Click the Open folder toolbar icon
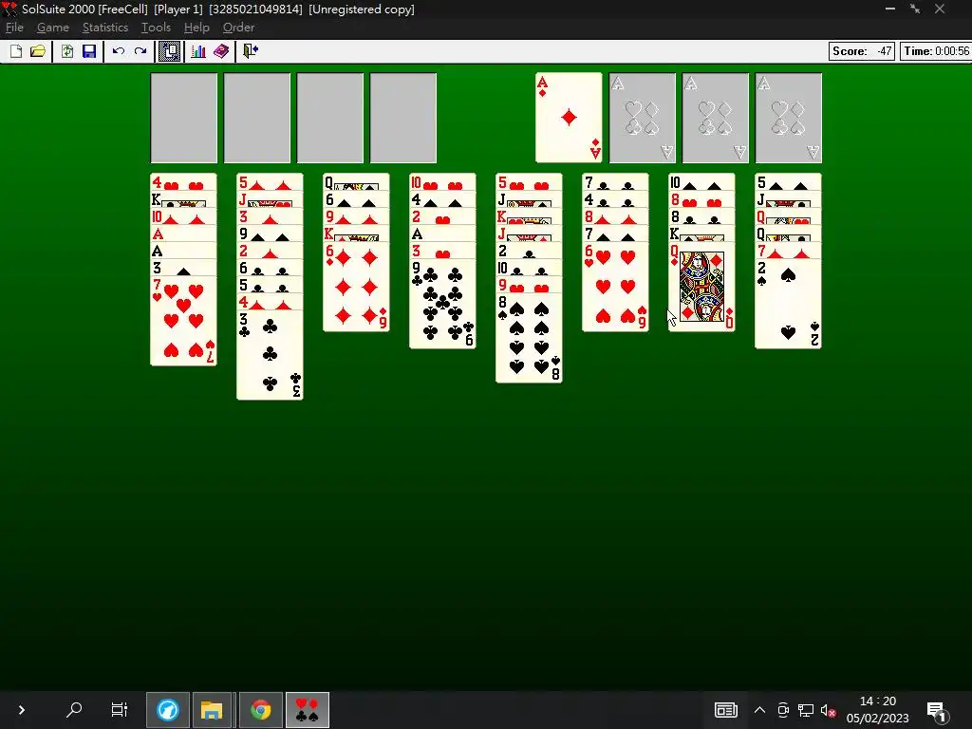 click(x=38, y=51)
